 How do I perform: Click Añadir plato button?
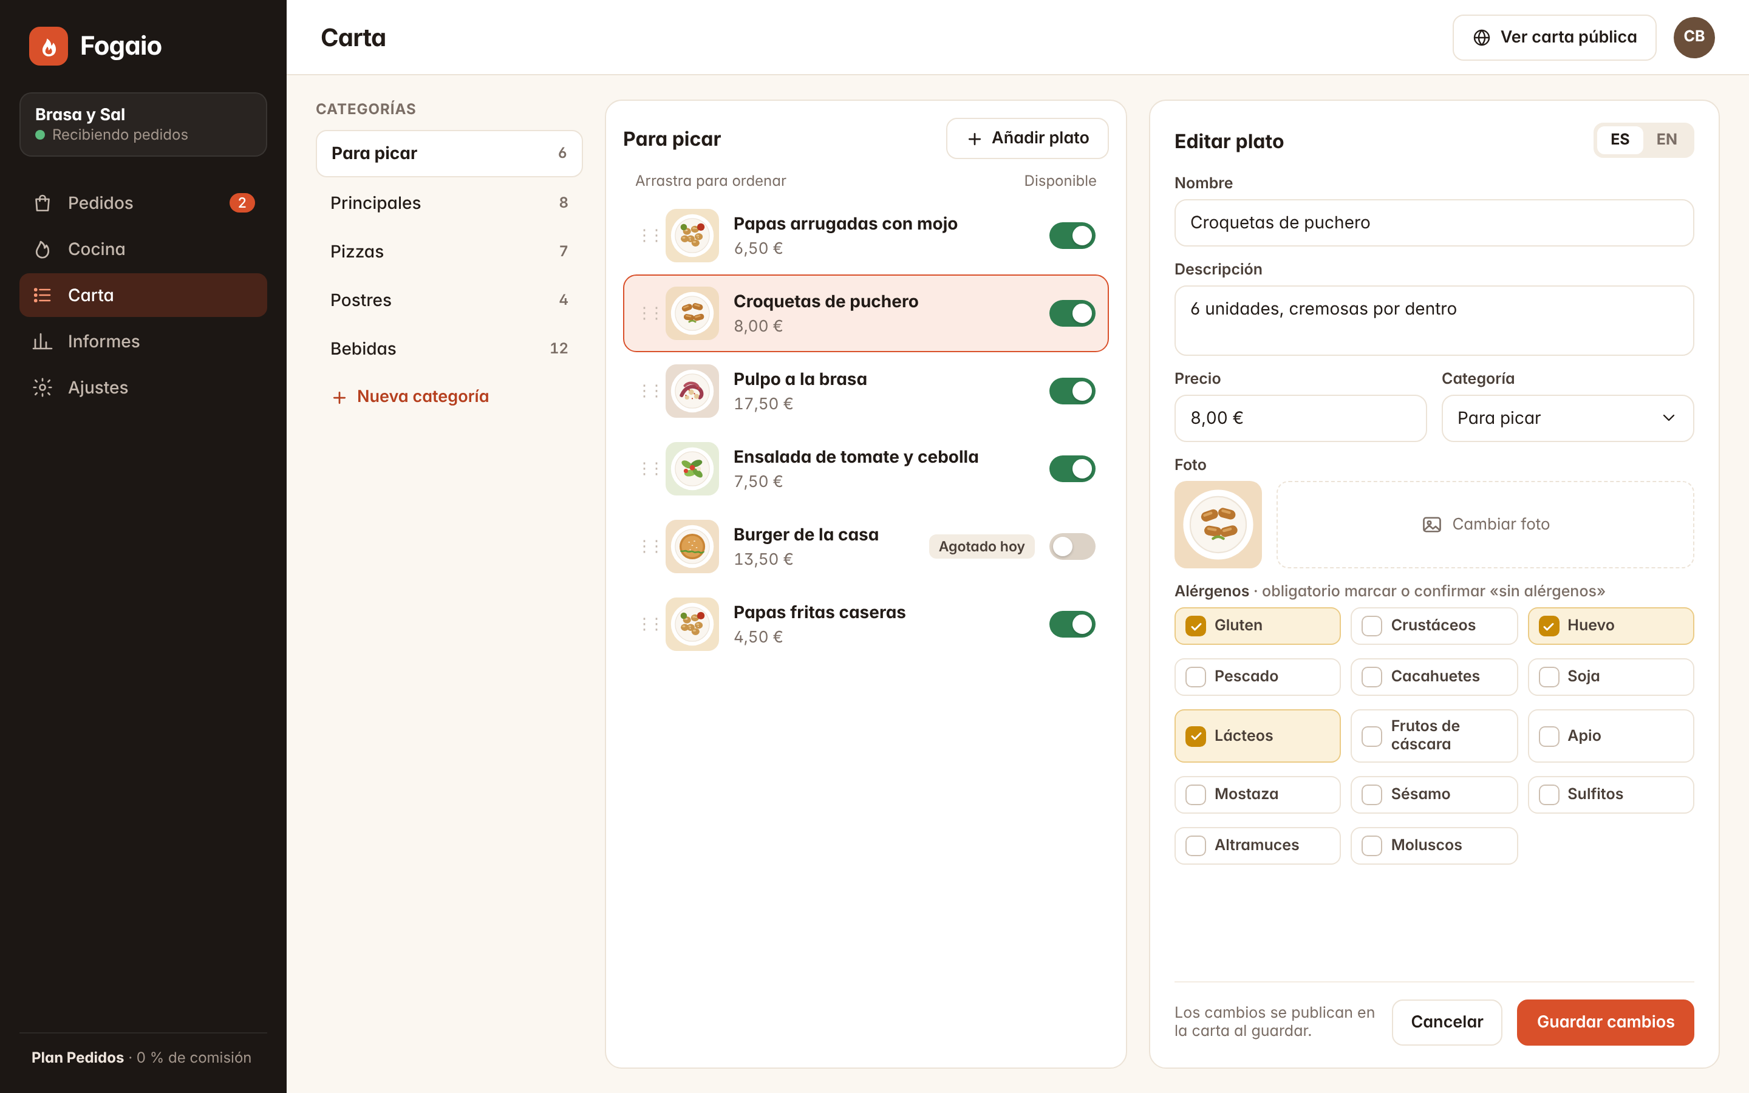point(1026,138)
